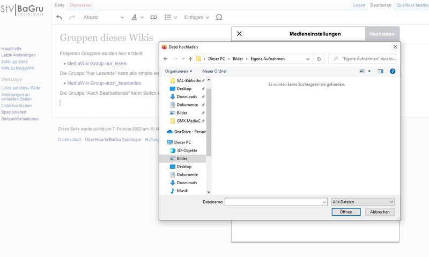
Task: Click the navigation pane scroll-up arrow
Action: (x=209, y=80)
